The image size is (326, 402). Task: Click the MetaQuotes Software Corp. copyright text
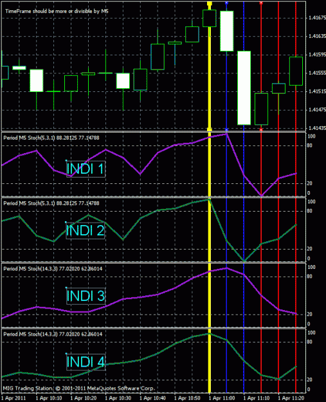tap(78, 388)
